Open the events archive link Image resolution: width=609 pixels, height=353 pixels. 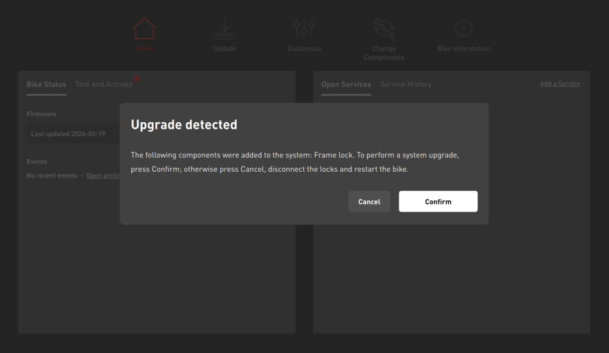(x=103, y=176)
